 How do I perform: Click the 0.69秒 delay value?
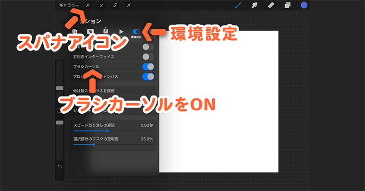[146, 125]
